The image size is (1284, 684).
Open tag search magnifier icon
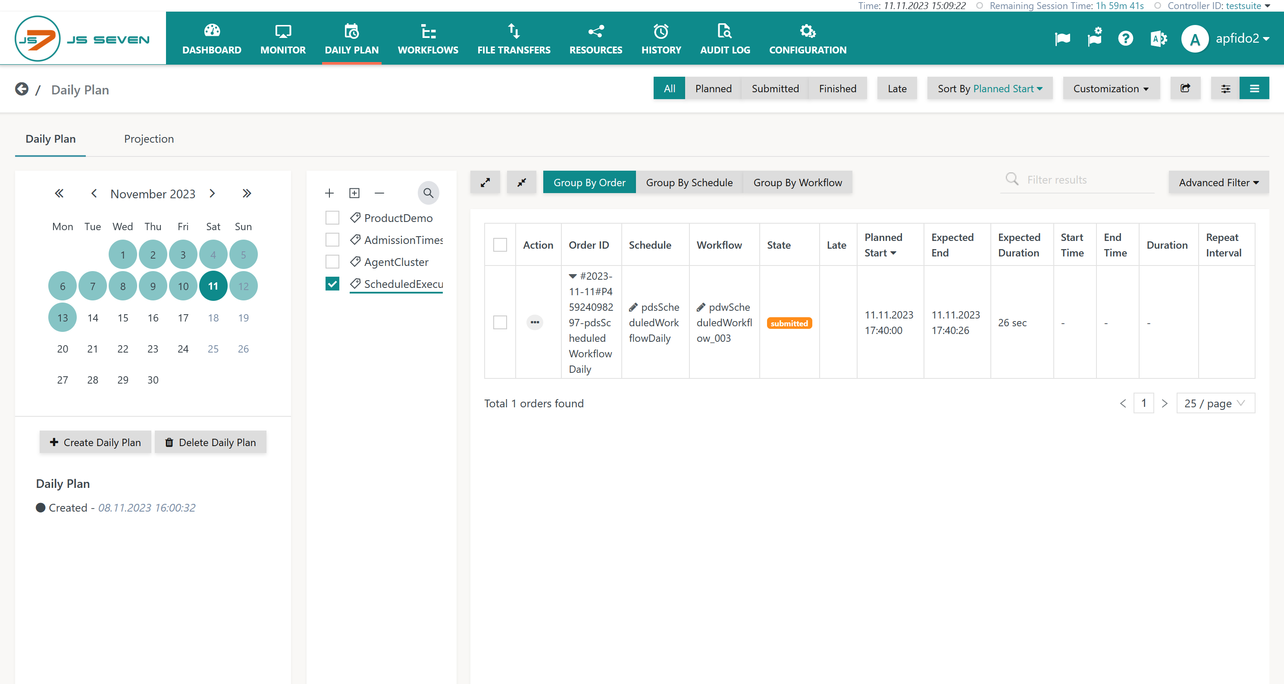coord(428,193)
